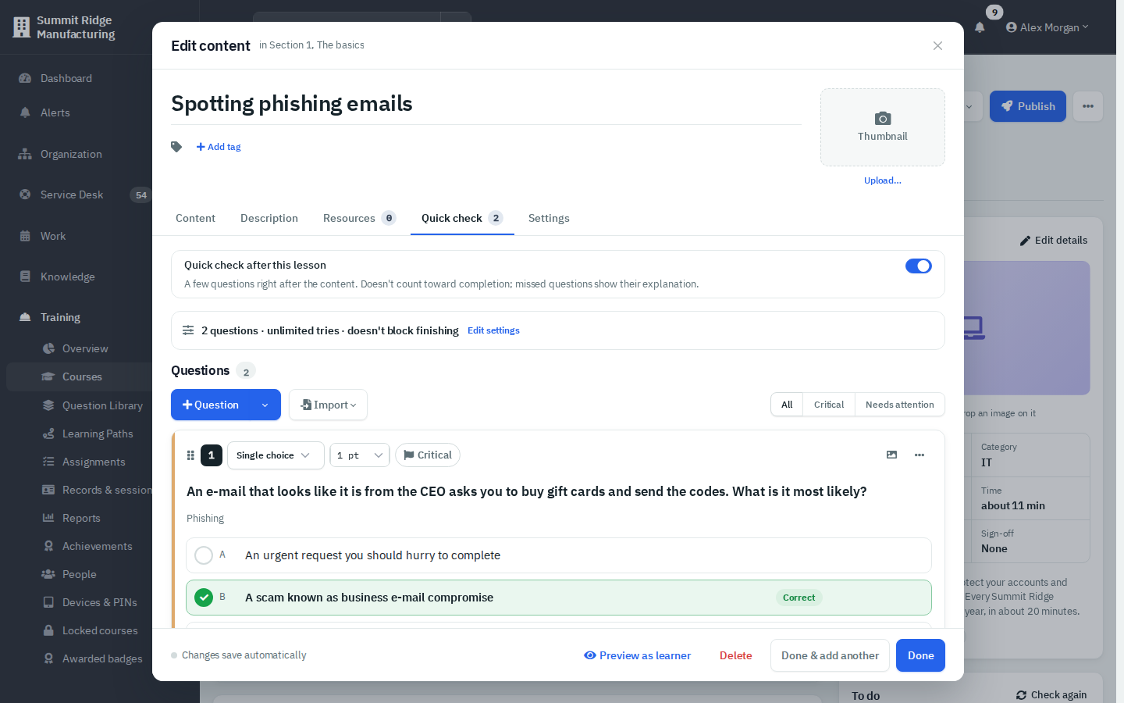Open the question 1 more options menu
1124x703 pixels.
[919, 455]
